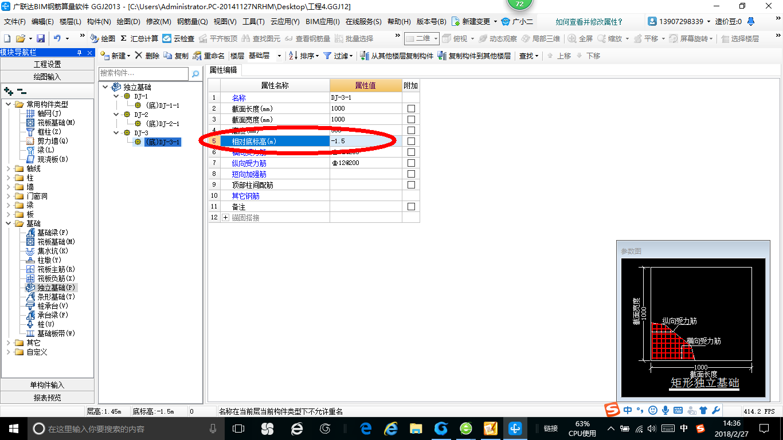Collapse the 基础 folder
Image resolution: width=783 pixels, height=440 pixels.
point(9,223)
